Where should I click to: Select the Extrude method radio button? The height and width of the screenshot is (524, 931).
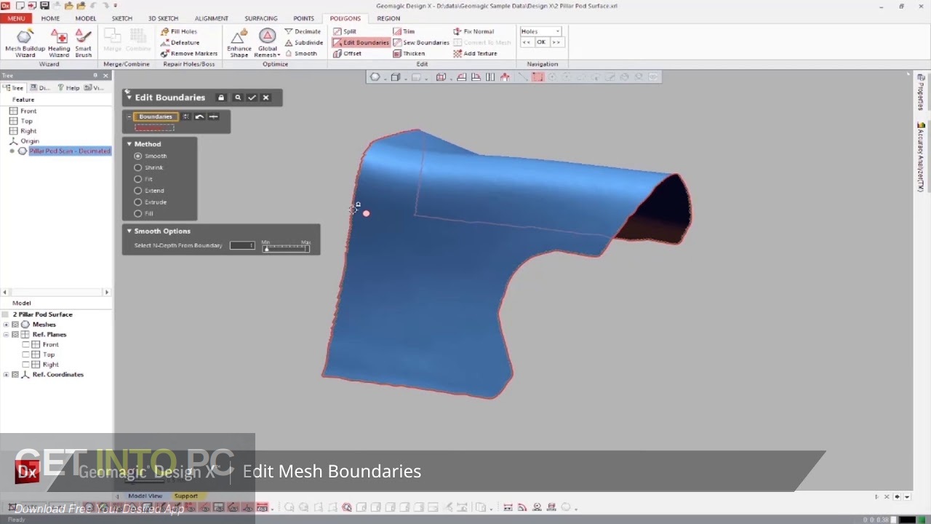pyautogui.click(x=137, y=202)
